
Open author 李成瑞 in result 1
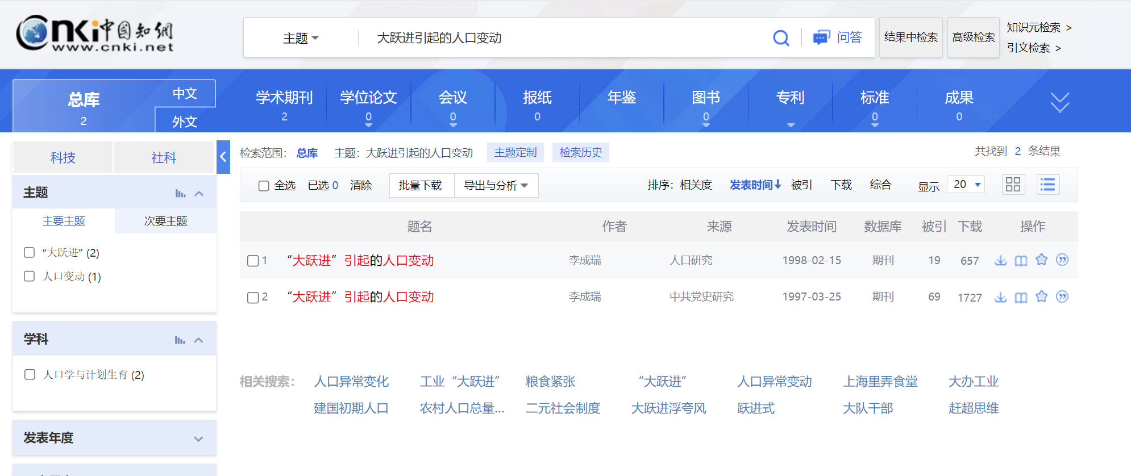click(x=585, y=260)
